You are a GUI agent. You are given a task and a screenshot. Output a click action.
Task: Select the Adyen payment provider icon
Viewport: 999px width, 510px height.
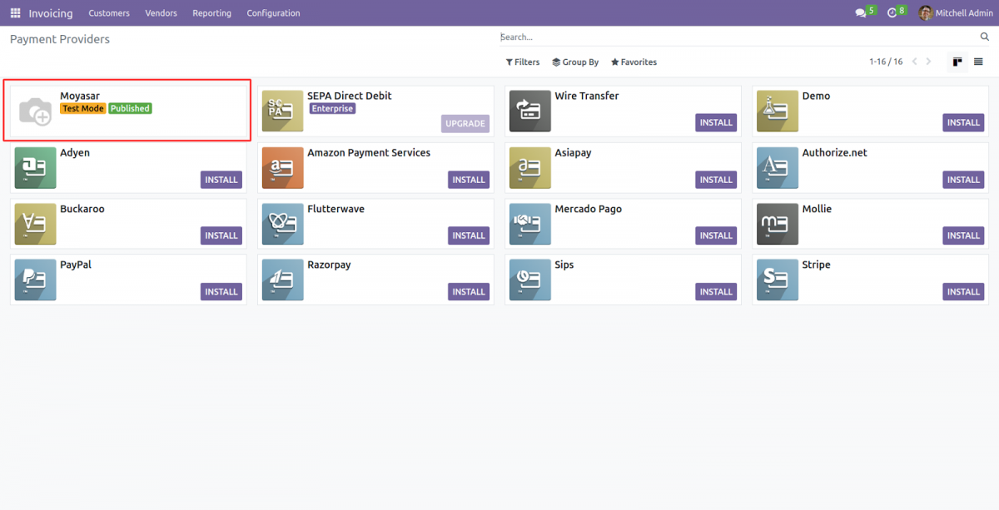[35, 167]
